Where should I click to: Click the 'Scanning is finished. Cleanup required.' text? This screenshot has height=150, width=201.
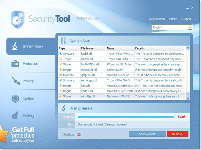(x=103, y=124)
